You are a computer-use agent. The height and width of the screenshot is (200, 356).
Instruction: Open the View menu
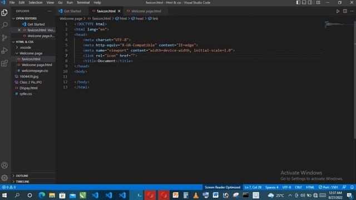(x=50, y=2)
